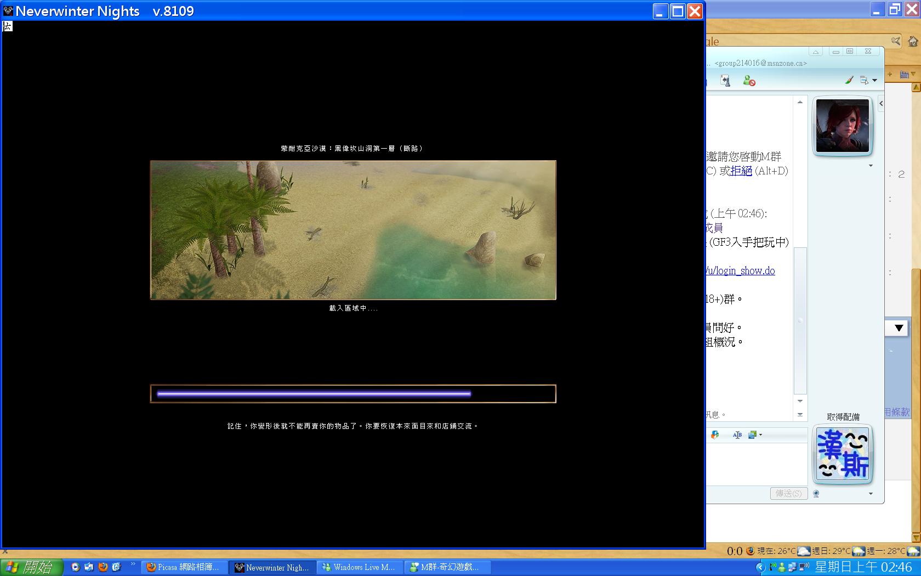Open color scheme paintbrush in Messenger
The height and width of the screenshot is (576, 921).
(849, 80)
